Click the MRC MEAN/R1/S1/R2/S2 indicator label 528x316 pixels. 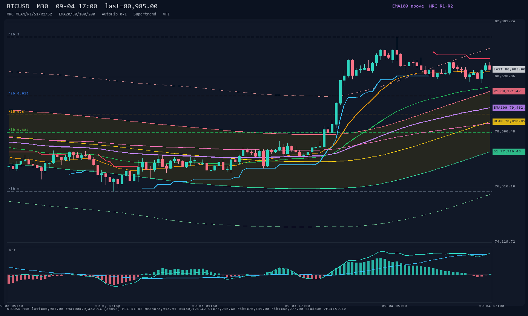29,14
